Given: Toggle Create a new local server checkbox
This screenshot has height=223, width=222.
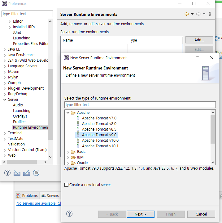Looking at the screenshot, I should [66, 185].
